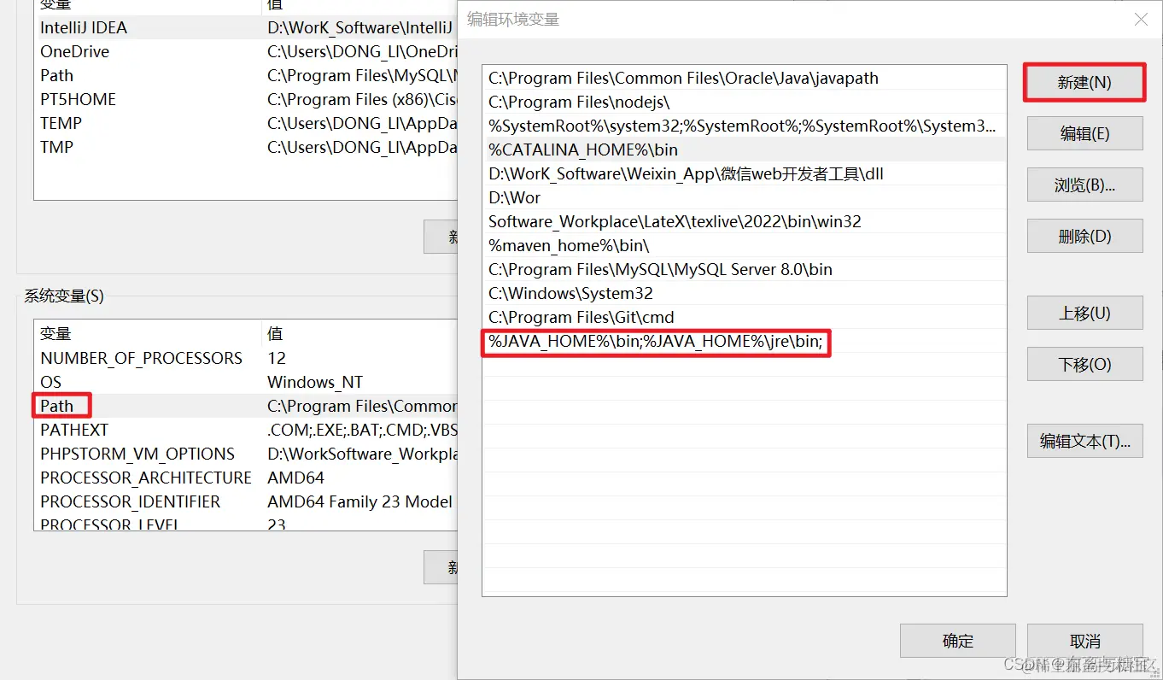The image size is (1163, 680).
Task: Select the LateX texlive 2022 win32 entry
Action: point(745,221)
